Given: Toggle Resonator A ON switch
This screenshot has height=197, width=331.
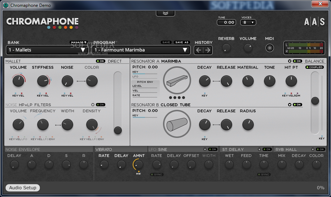Looking at the screenshot, I should [x=297, y=61].
